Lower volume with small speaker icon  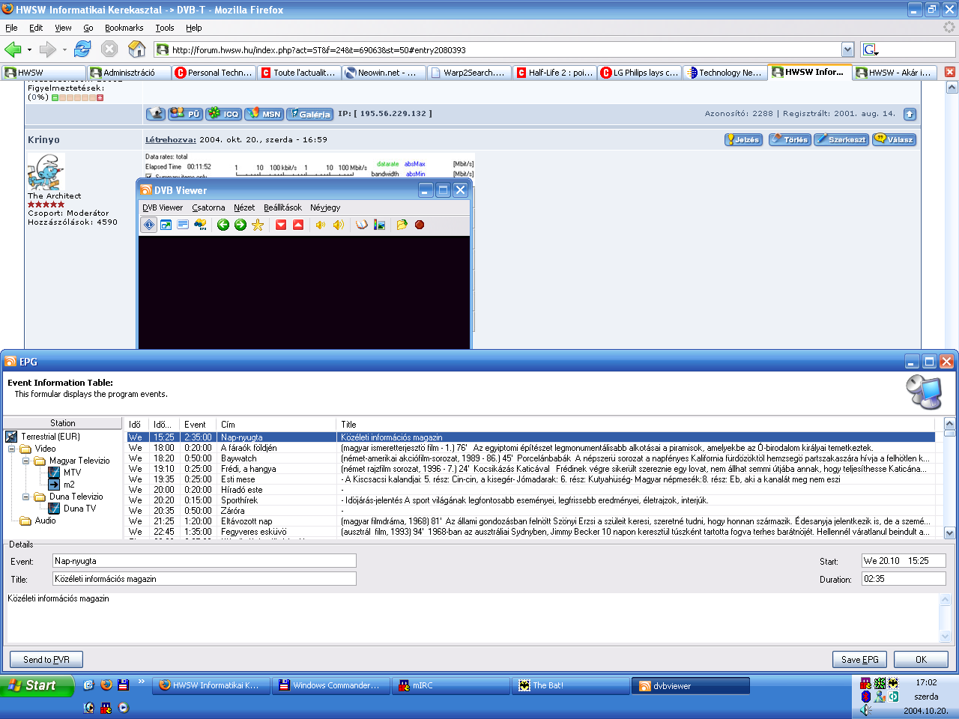321,225
